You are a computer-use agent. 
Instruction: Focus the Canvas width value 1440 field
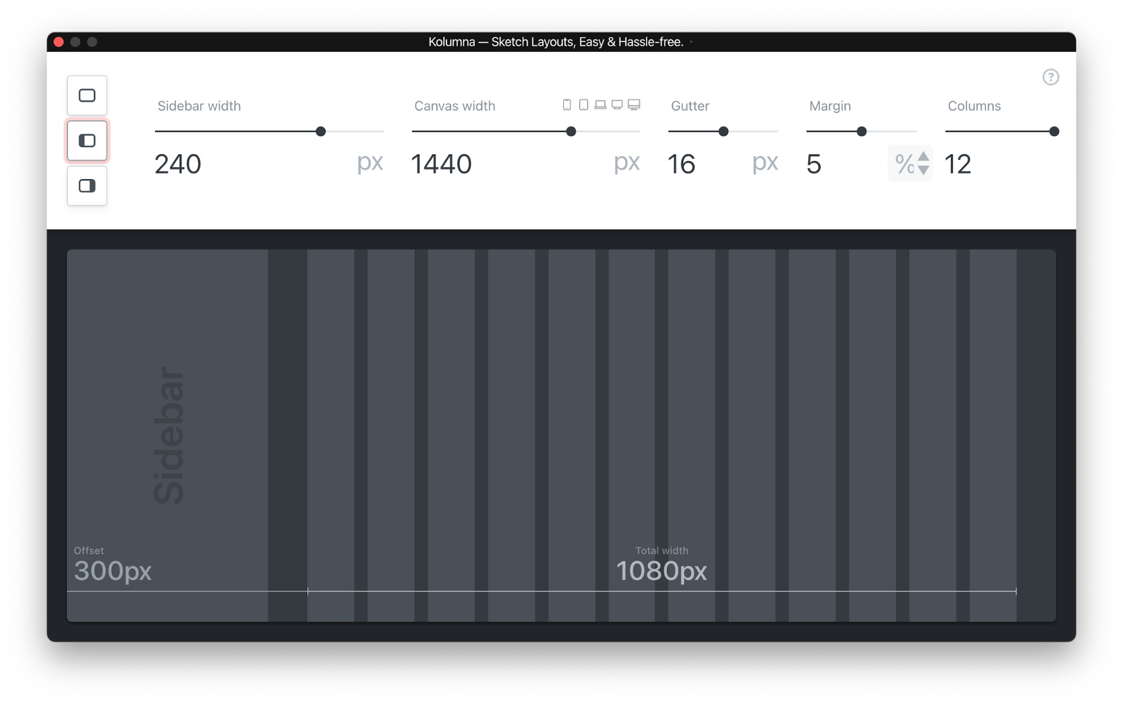coord(510,164)
